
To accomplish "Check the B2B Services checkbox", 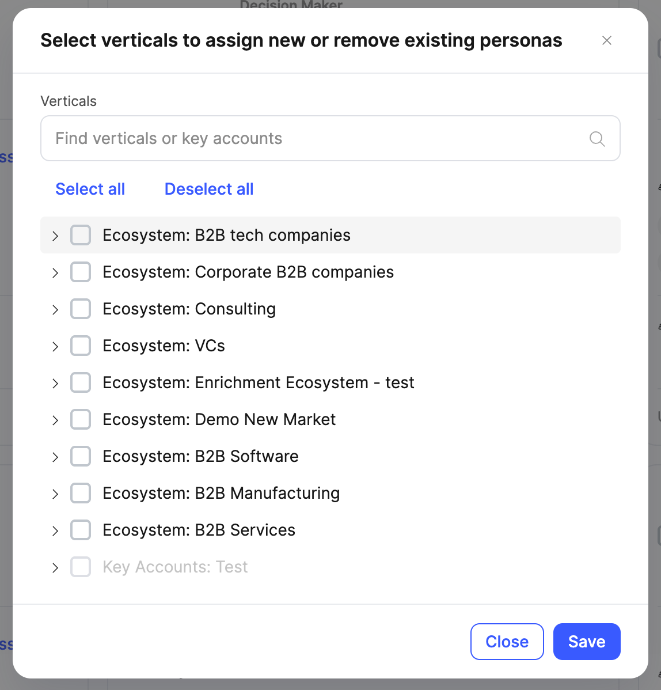I will coord(81,530).
